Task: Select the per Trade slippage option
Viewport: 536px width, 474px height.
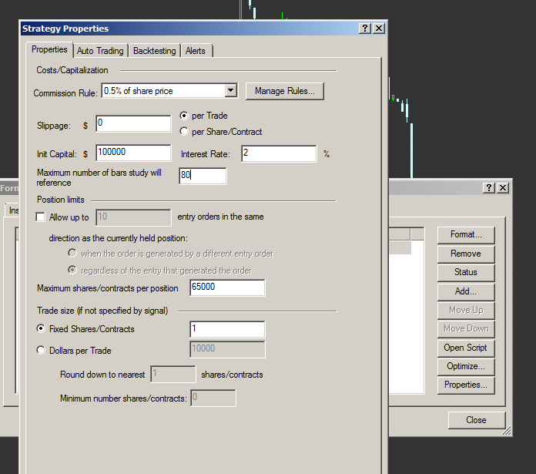Action: 184,116
